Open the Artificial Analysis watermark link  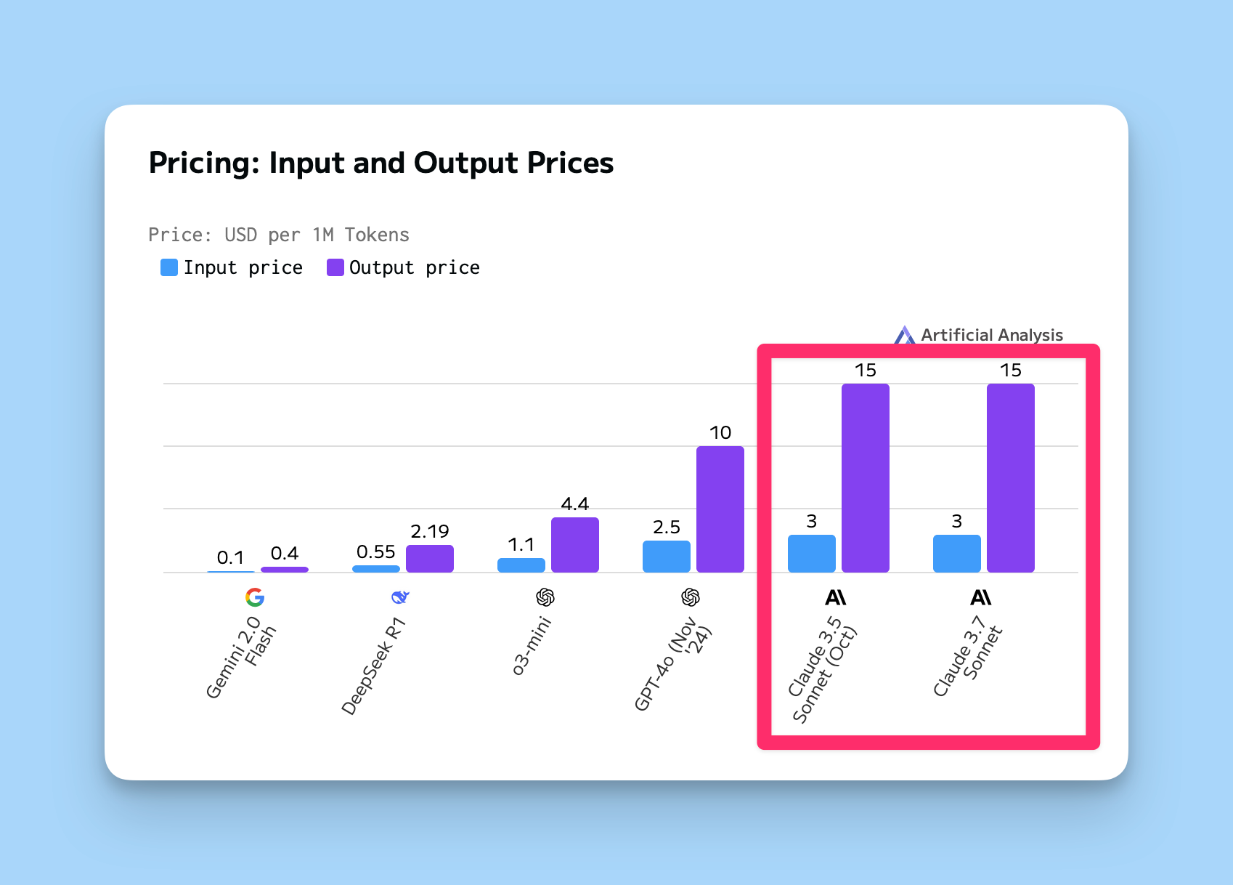(979, 335)
